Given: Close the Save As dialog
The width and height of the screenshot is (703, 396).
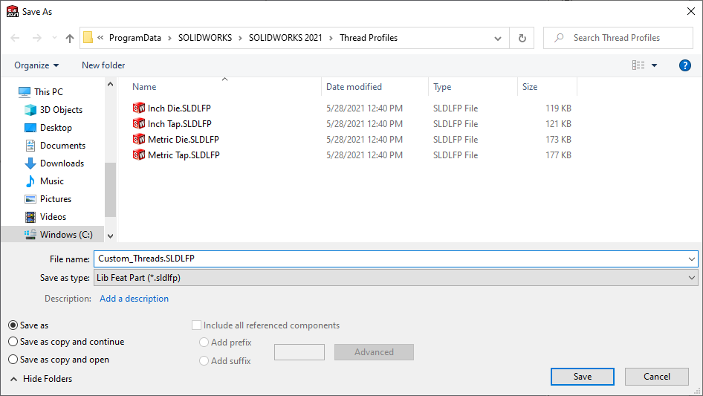Looking at the screenshot, I should 691,12.
